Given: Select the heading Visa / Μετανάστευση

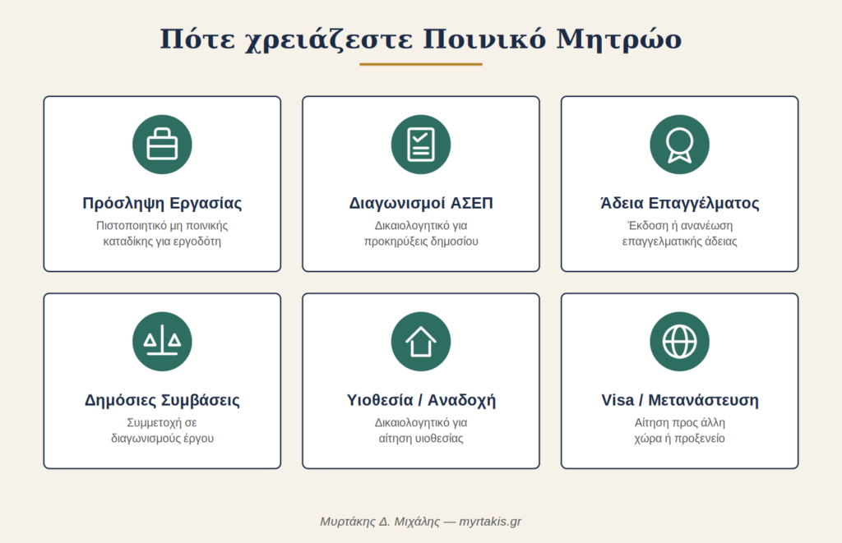Looking at the screenshot, I should pyautogui.click(x=680, y=400).
